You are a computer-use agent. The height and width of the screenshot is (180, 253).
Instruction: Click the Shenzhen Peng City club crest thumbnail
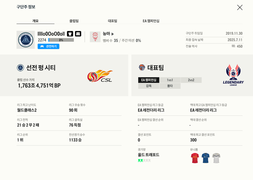pyautogui.click(x=26, y=40)
